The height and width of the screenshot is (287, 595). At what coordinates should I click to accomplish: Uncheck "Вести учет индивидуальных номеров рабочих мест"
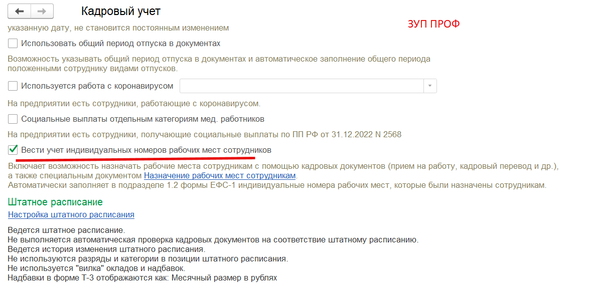coord(13,150)
